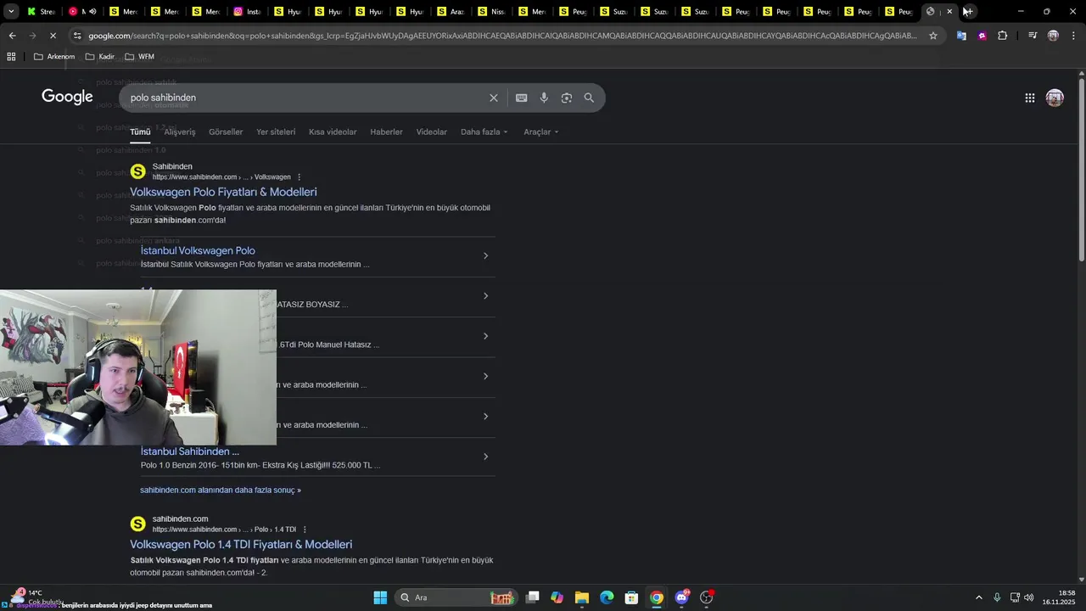Open İstanbul Volkswagen Polo sitelink
Viewport: 1086px width, 611px height.
(x=198, y=250)
